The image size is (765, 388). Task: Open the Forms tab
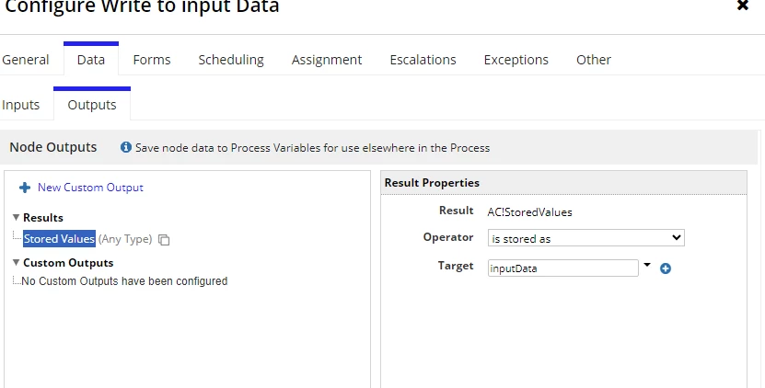click(152, 60)
